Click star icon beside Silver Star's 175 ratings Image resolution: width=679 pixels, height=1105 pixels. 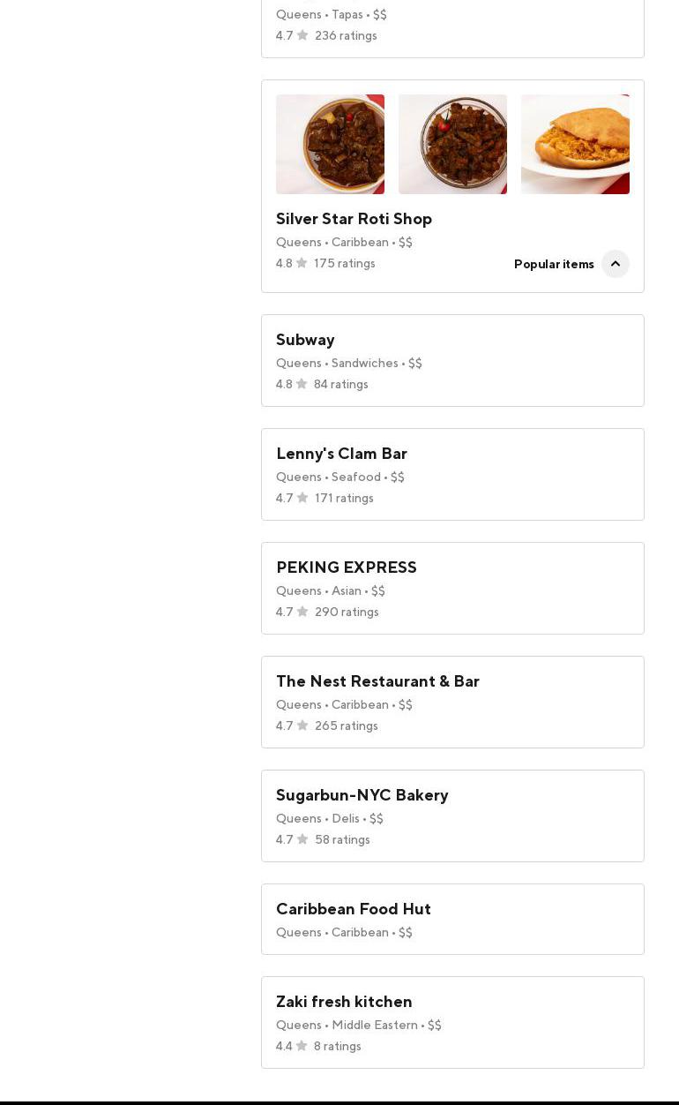pyautogui.click(x=302, y=263)
